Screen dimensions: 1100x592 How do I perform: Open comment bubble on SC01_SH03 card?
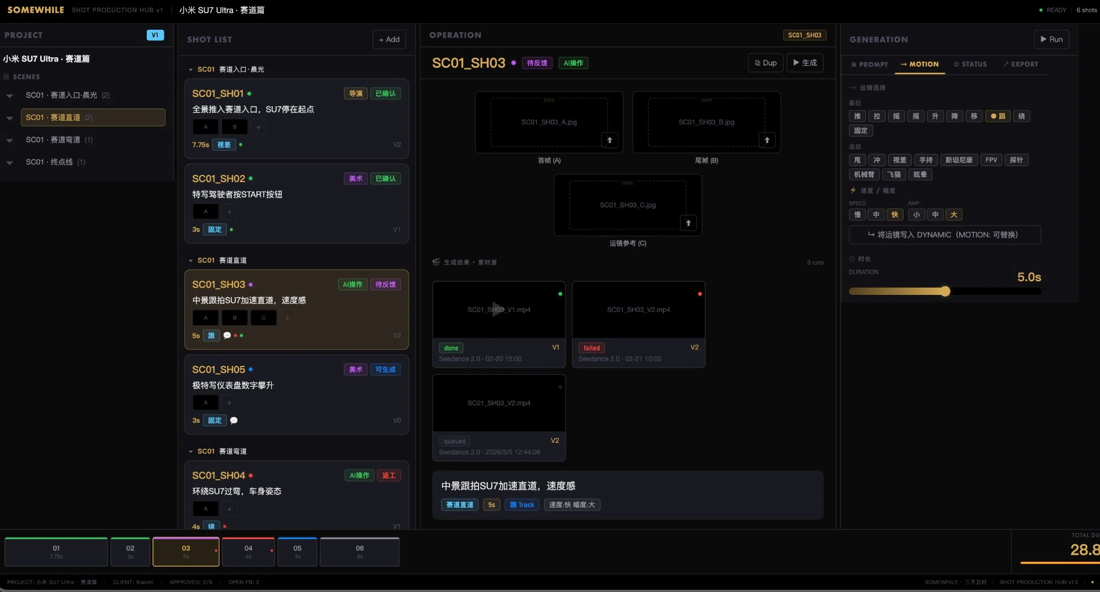point(227,336)
